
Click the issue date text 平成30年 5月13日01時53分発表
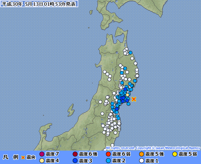coord(39,4)
